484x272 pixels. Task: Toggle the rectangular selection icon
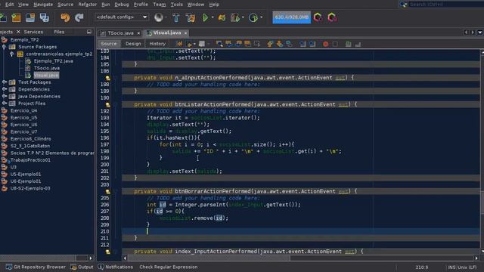pyautogui.click(x=257, y=44)
